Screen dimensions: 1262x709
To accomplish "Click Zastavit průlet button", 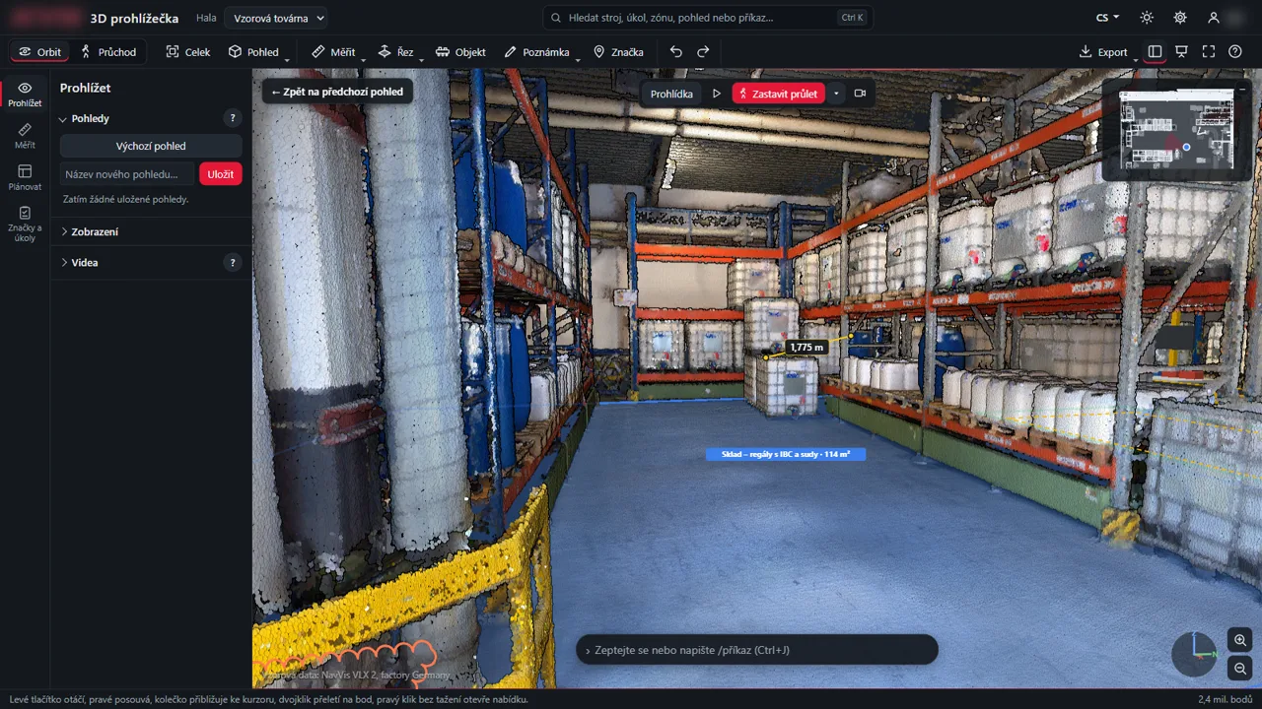I will 778,94.
